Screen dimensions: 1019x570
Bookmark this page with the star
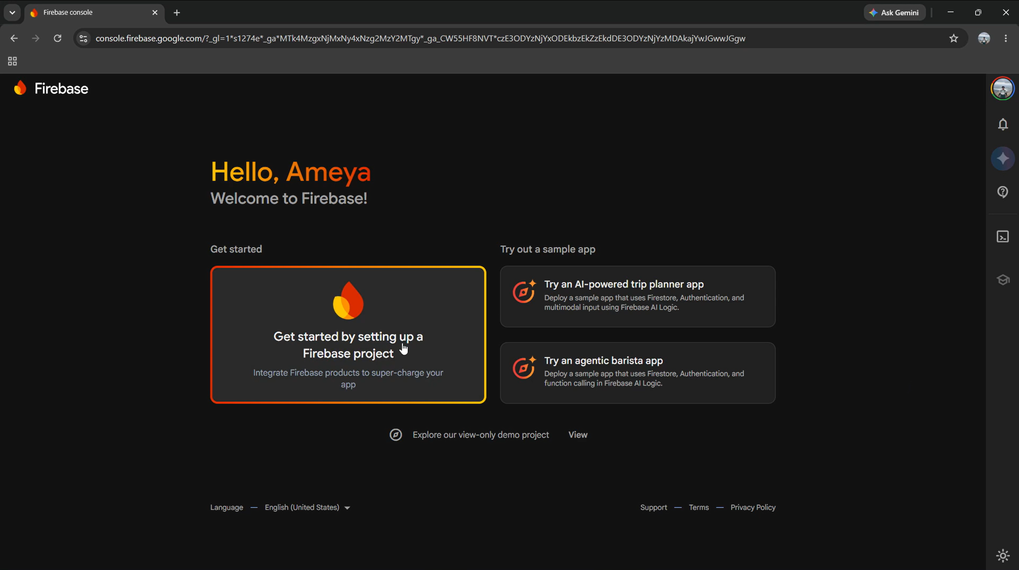click(954, 38)
